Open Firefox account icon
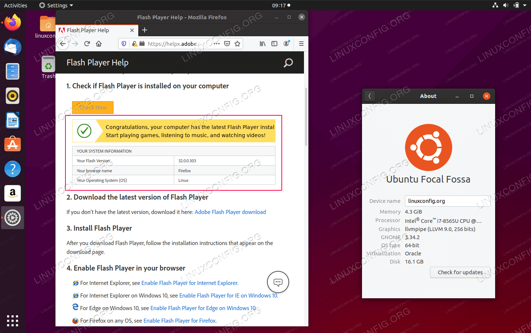Screen dimensions: 531x333 [286, 44]
